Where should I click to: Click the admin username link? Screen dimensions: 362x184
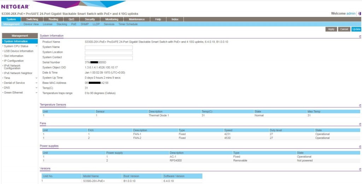(351, 14)
